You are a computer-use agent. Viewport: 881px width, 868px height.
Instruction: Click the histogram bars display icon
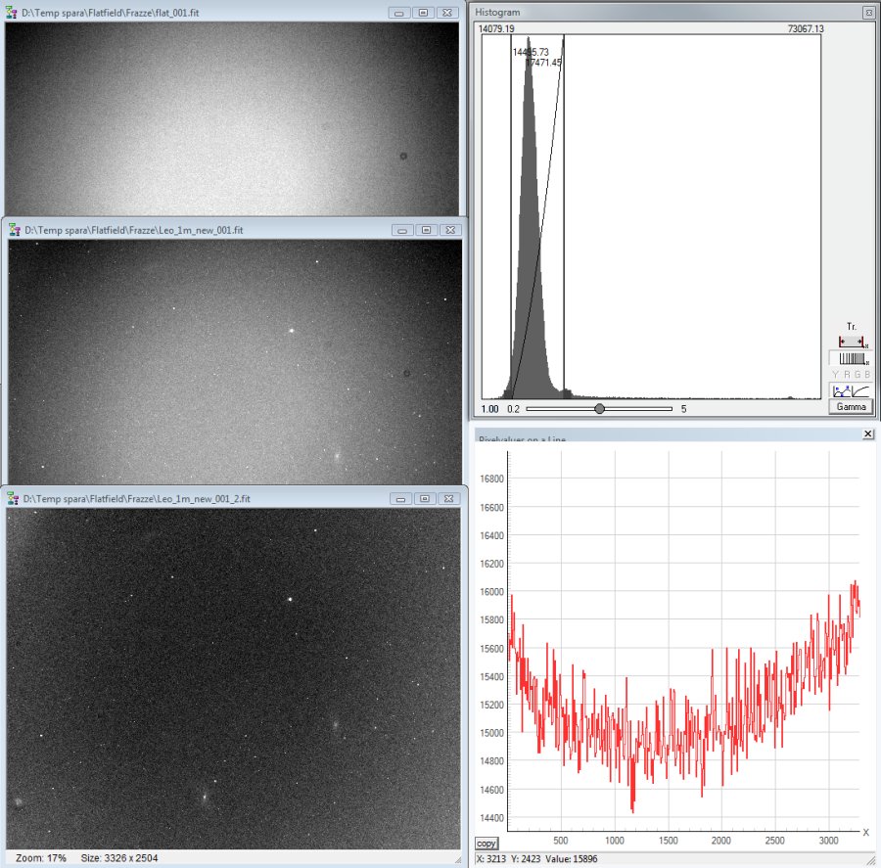coord(852,358)
